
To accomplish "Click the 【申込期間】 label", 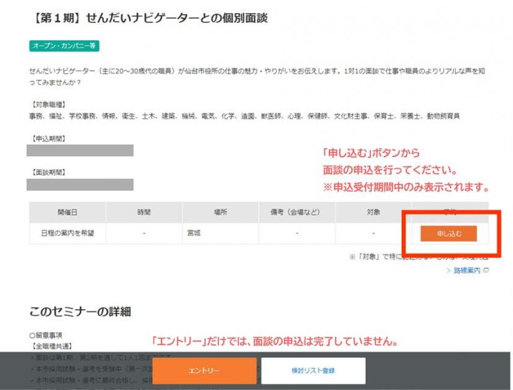I will pyautogui.click(x=49, y=138).
